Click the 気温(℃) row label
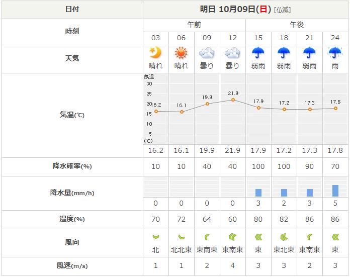 (72, 115)
